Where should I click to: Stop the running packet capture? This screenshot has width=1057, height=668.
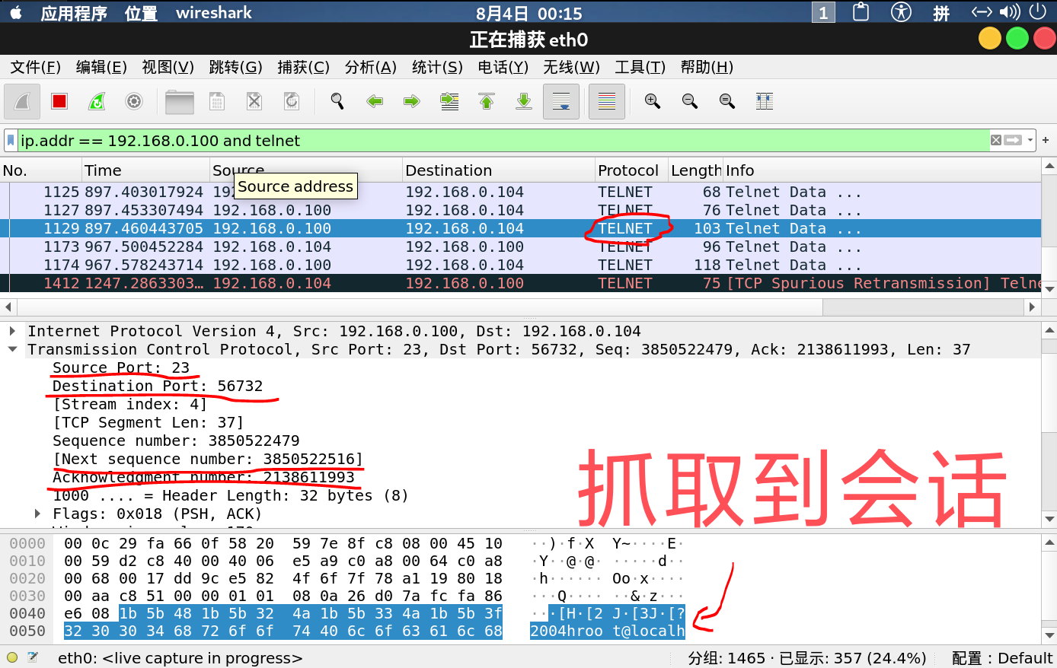[x=59, y=101]
